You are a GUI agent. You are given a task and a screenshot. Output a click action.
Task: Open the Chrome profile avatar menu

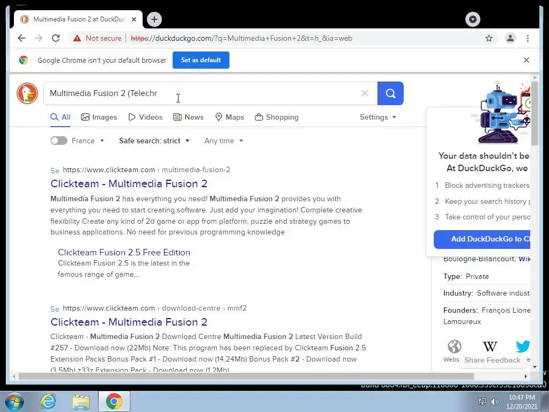click(510, 38)
